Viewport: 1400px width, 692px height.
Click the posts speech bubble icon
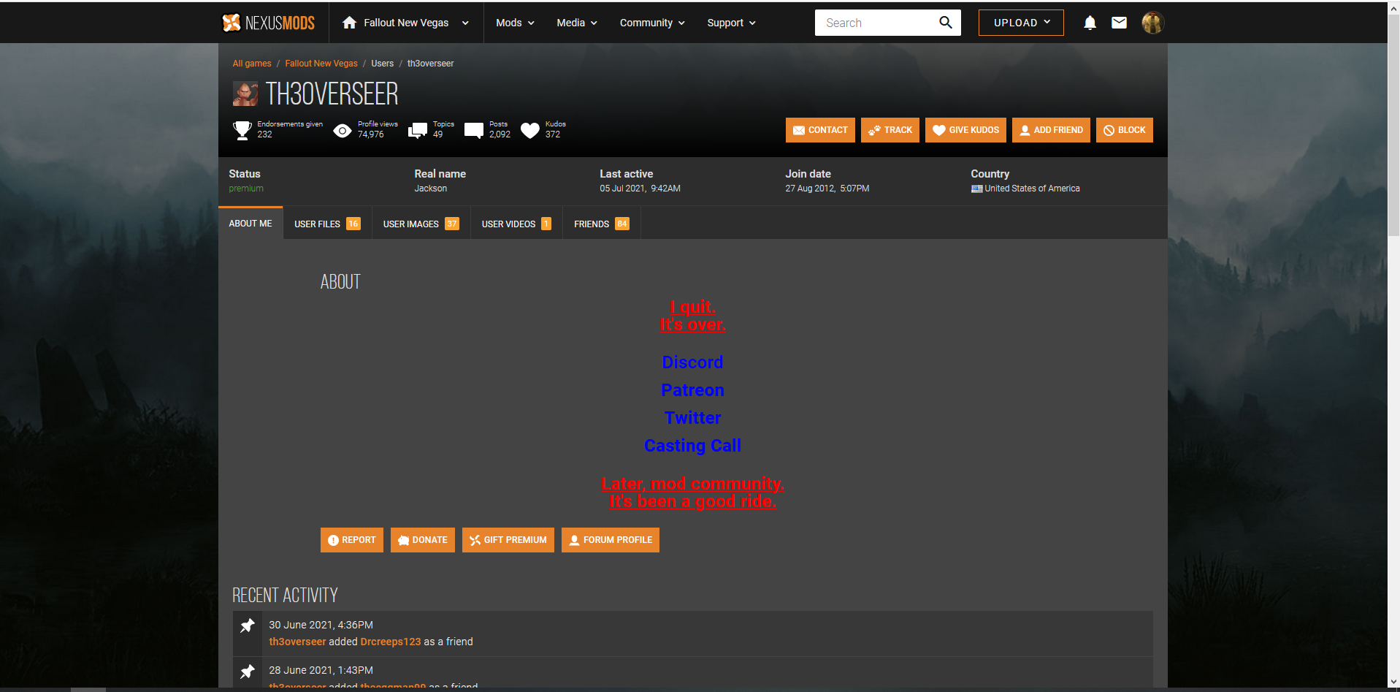coord(474,130)
